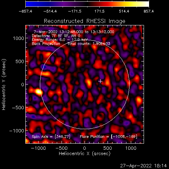Click the Total counts annotation
The height and width of the screenshot is (169, 169).
click(x=89, y=44)
